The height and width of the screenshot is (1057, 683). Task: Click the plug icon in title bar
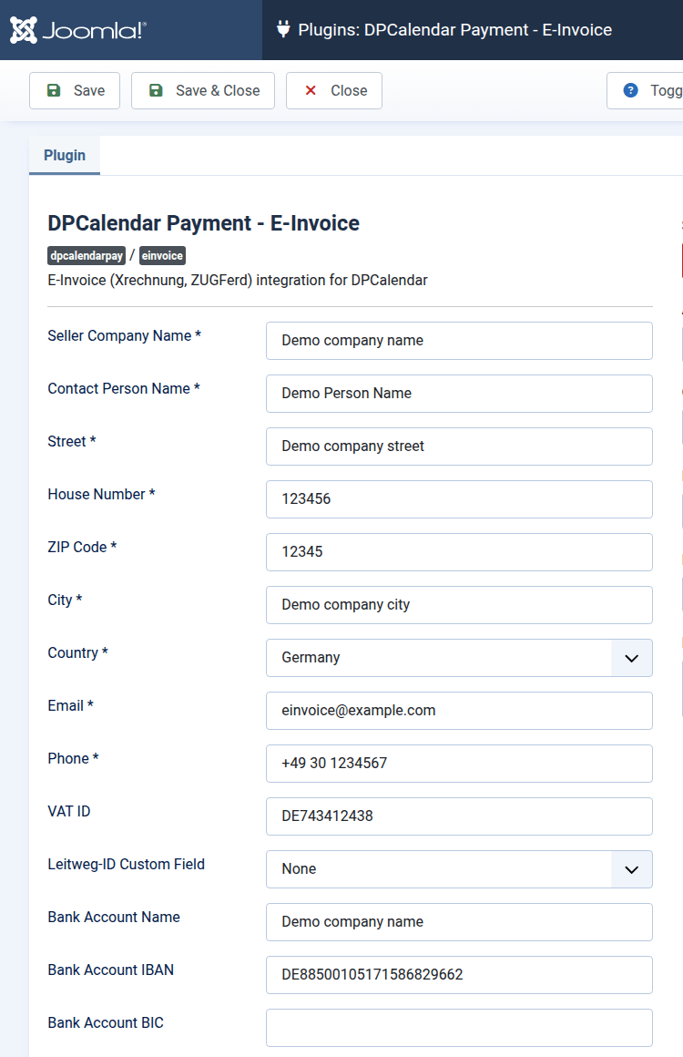coord(282,29)
